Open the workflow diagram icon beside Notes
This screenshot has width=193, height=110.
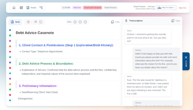coord(41,8)
